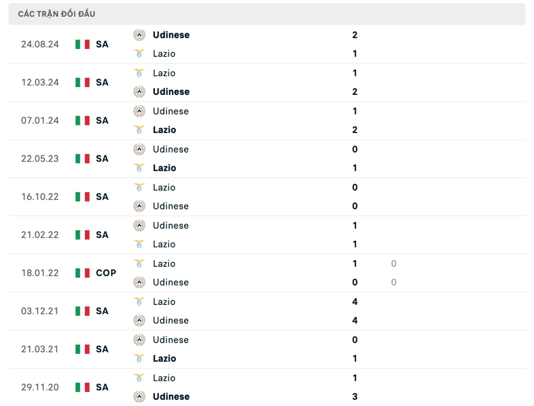This screenshot has height=406, width=534.
Task: Click the Các Trận Đối Đầu header
Action: [56, 14]
